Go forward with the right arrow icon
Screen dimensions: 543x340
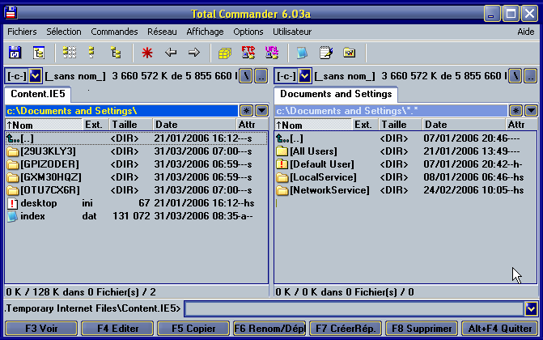pyautogui.click(x=194, y=53)
